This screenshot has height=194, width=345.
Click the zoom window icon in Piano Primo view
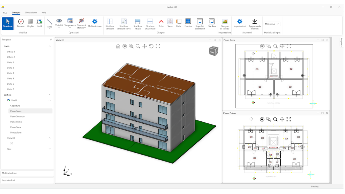pyautogui.click(x=269, y=119)
